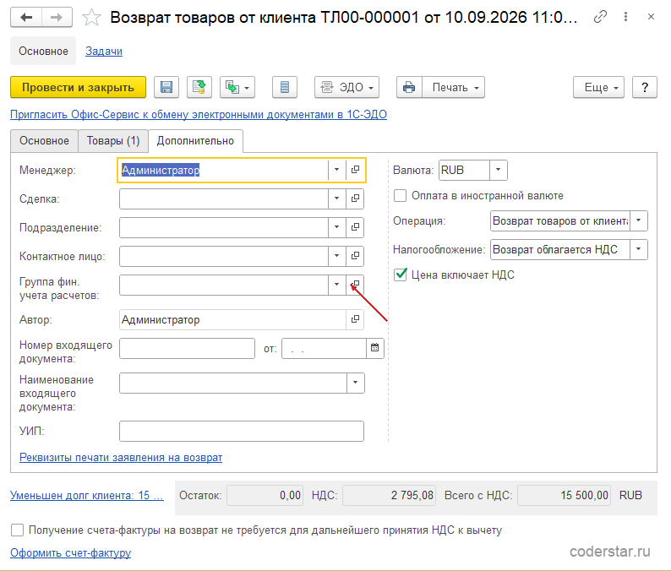Screen dimensions: 671x571
Task: Click the Автор field showing Администратор
Action: pos(232,319)
